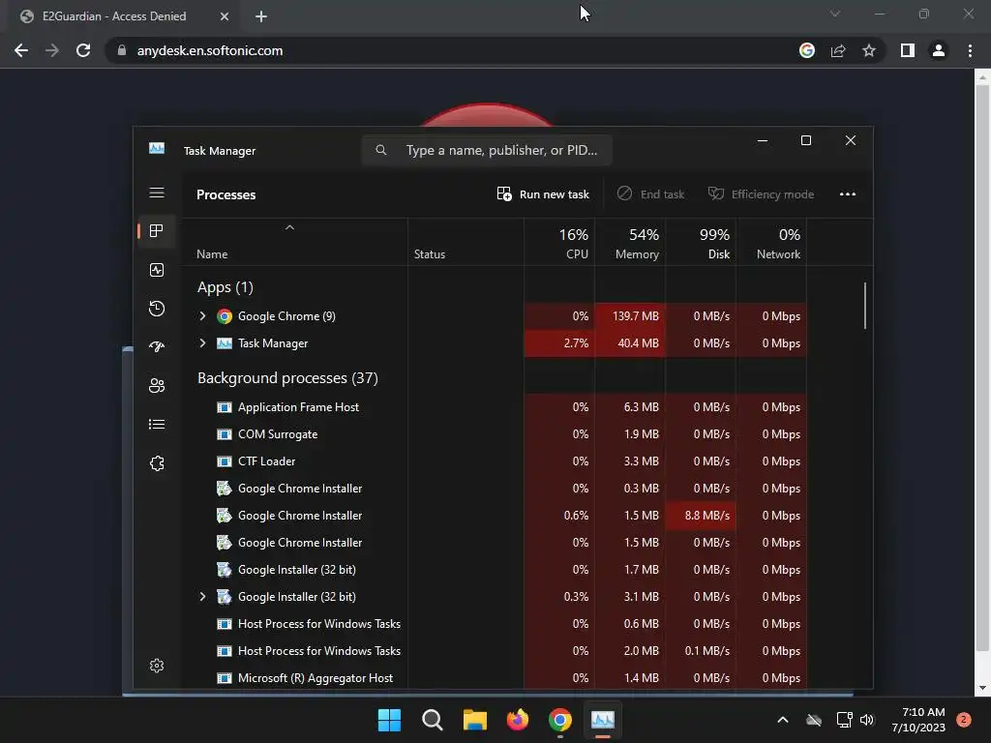Close the E2Guardian tab
The width and height of the screenshot is (991, 743).
[x=225, y=16]
